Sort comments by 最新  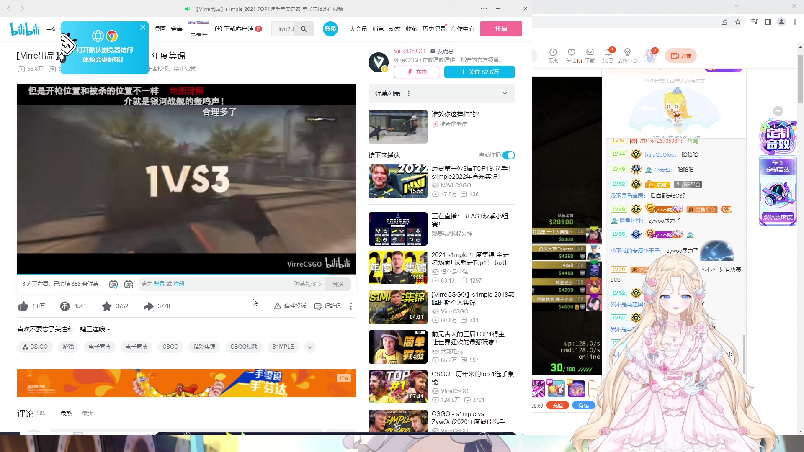(88, 413)
